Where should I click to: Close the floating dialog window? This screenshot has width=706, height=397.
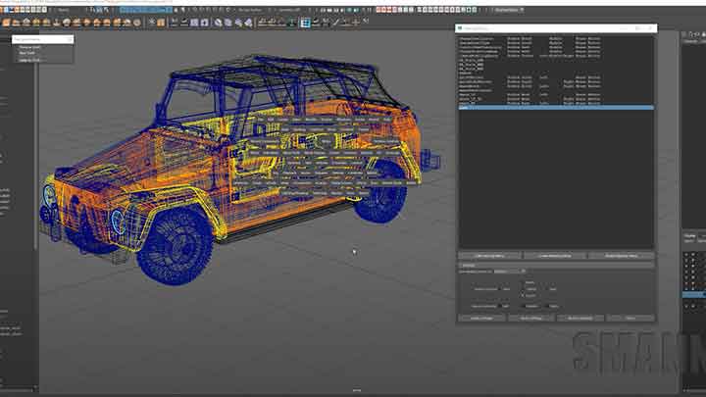point(650,28)
